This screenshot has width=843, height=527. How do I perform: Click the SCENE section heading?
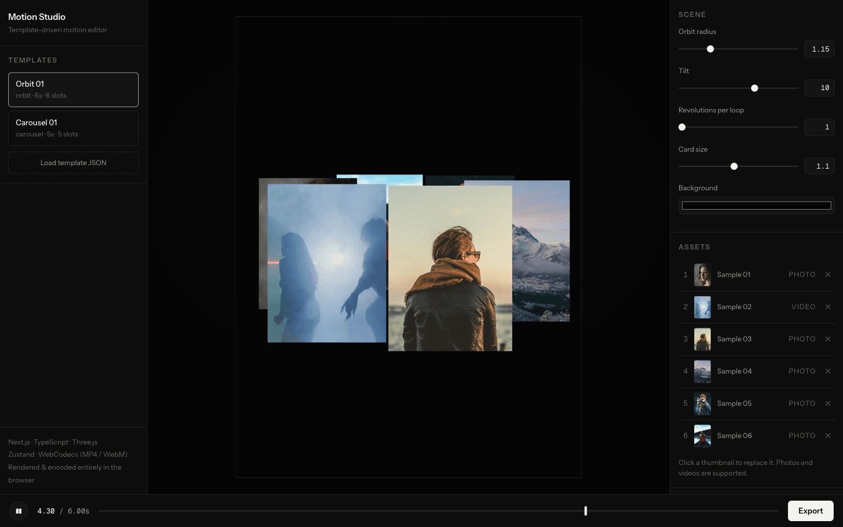pos(692,15)
